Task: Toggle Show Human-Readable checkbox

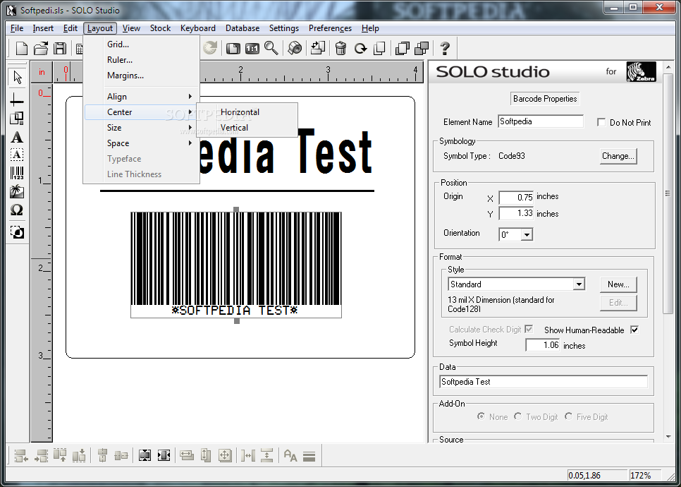Action: [x=634, y=330]
